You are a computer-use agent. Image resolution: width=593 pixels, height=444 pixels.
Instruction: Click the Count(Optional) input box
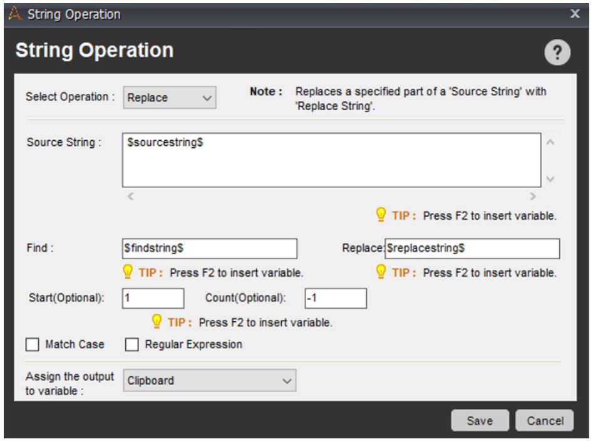(335, 298)
